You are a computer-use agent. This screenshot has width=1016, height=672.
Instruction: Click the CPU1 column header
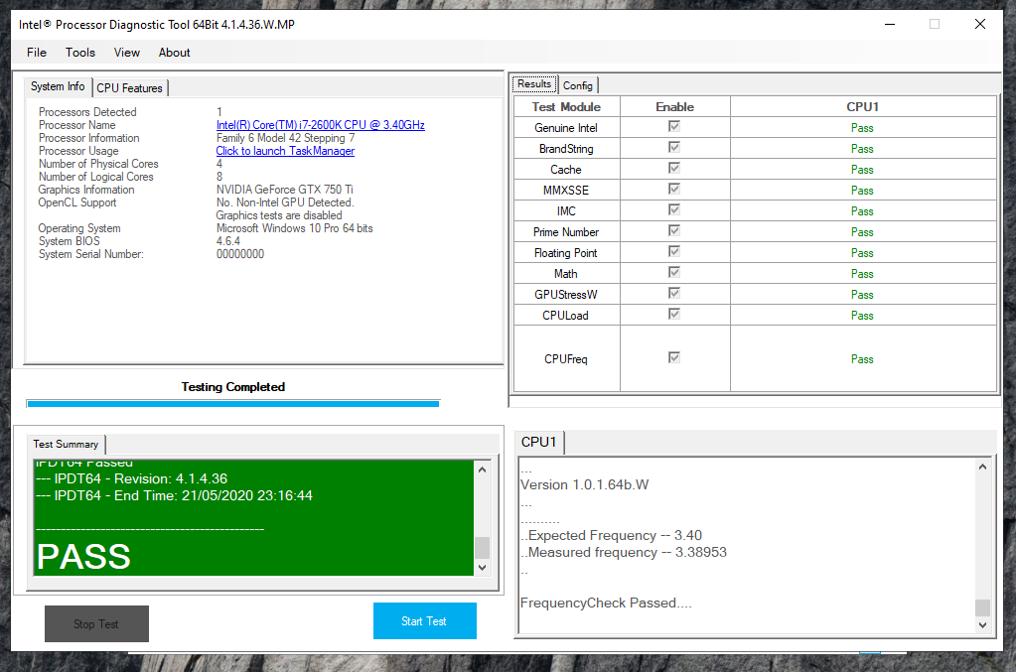pyautogui.click(x=862, y=107)
